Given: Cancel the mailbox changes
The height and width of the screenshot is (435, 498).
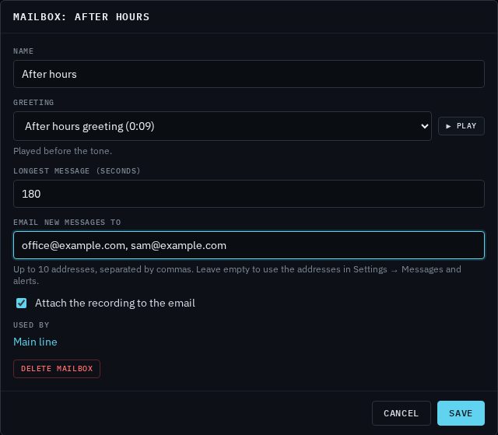Looking at the screenshot, I should pos(402,413).
